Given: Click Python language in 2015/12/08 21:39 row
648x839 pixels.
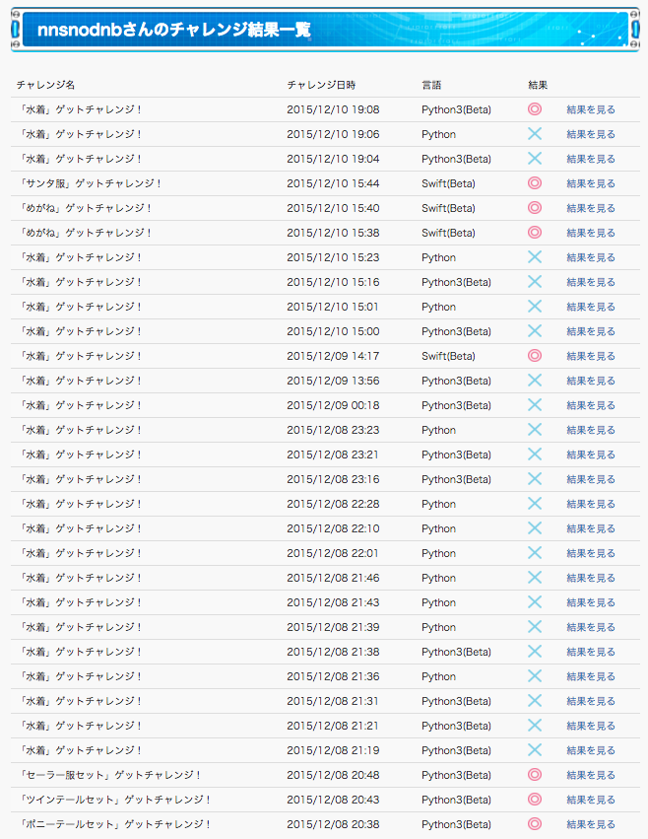Looking at the screenshot, I should pos(438,628).
